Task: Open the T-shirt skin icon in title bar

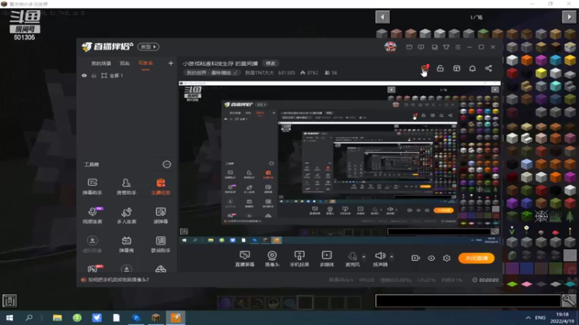Action: [446, 47]
